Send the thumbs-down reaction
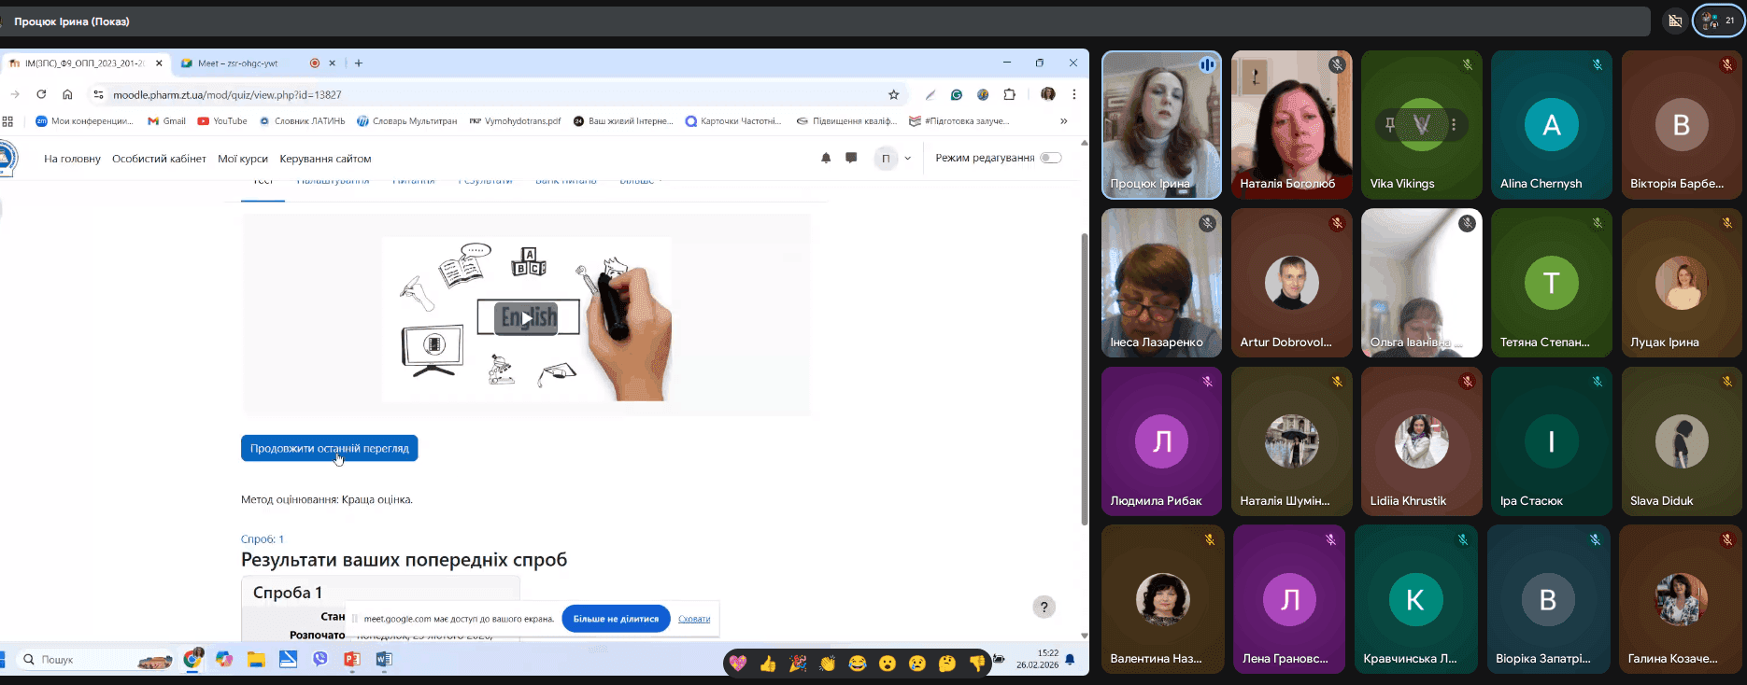This screenshot has height=685, width=1747. (x=977, y=664)
